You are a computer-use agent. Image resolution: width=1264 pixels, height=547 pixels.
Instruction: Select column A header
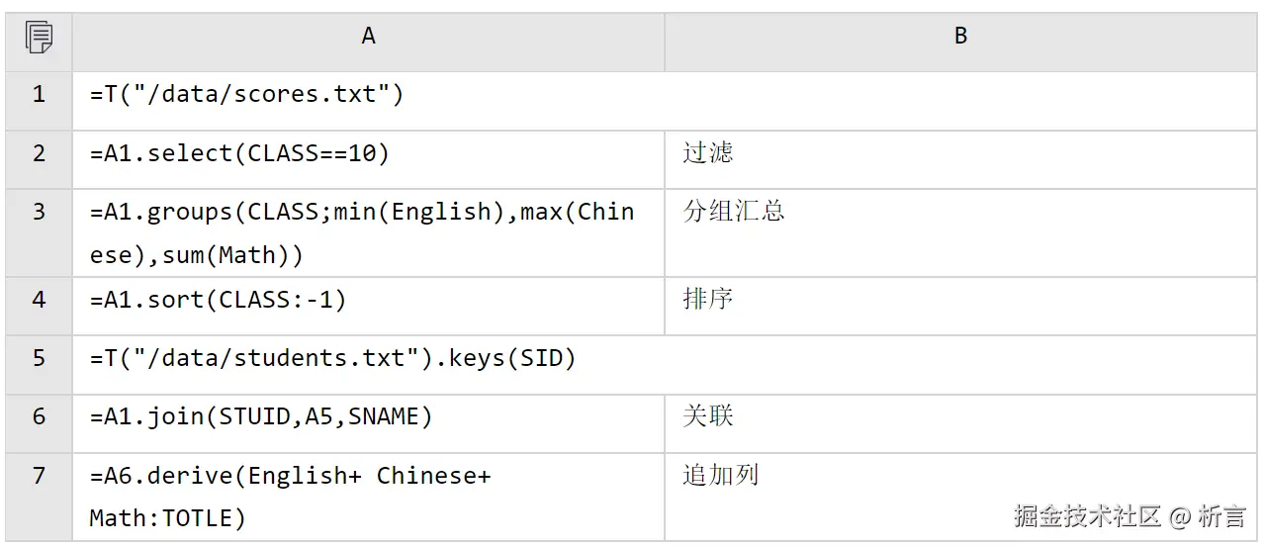click(x=368, y=38)
